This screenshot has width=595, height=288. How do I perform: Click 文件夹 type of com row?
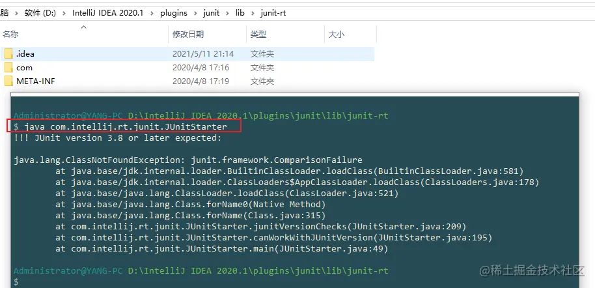point(262,68)
